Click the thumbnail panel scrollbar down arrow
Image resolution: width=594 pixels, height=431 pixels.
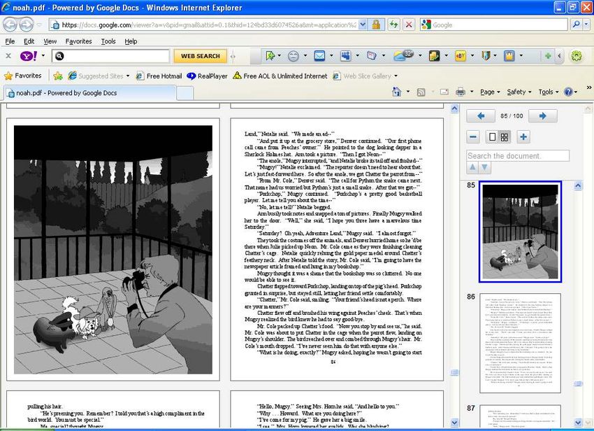click(x=578, y=423)
